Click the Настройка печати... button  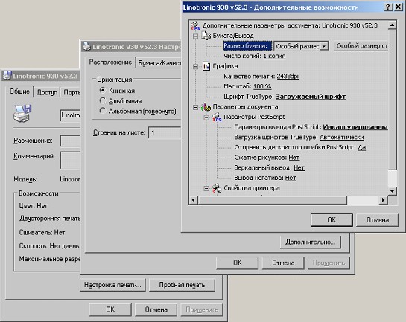pos(112,285)
